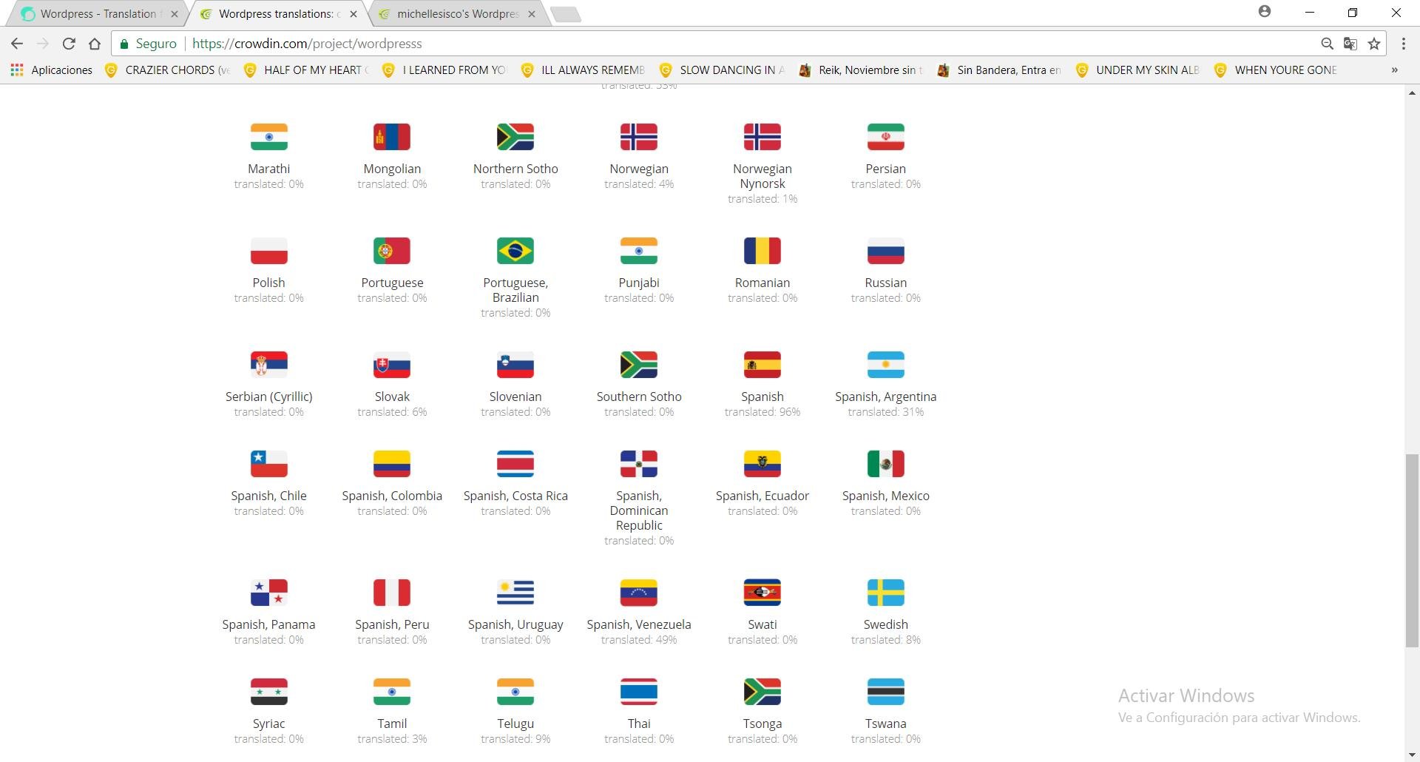Select the Slovenian flag icon

pos(515,365)
